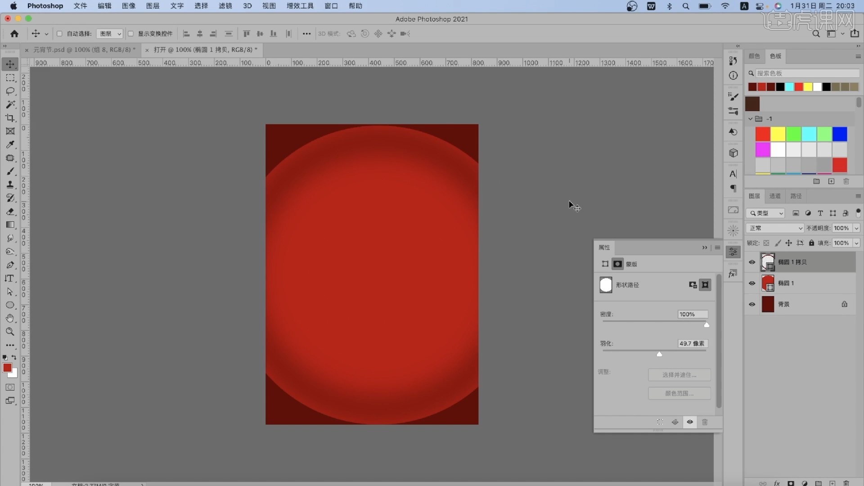Select the Zoom tool
The height and width of the screenshot is (486, 864).
[x=10, y=332]
